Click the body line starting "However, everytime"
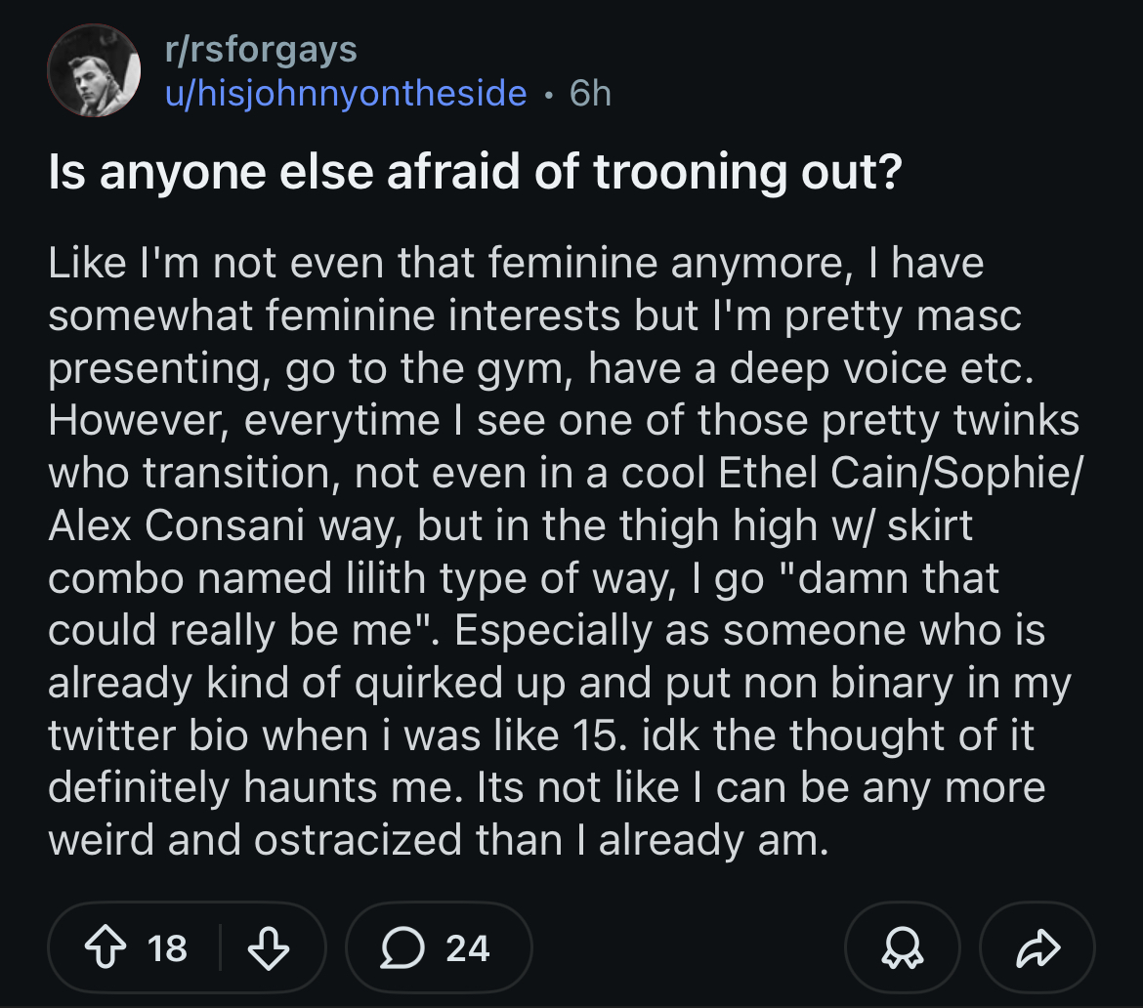 point(564,421)
